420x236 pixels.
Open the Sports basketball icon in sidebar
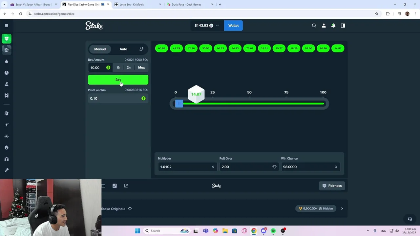[6, 50]
